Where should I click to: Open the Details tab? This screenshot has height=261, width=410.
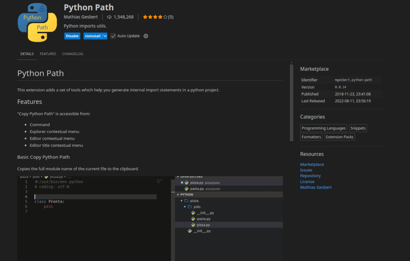coord(27,54)
